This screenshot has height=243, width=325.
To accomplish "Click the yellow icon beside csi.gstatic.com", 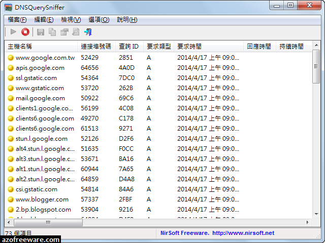I will click(11, 189).
